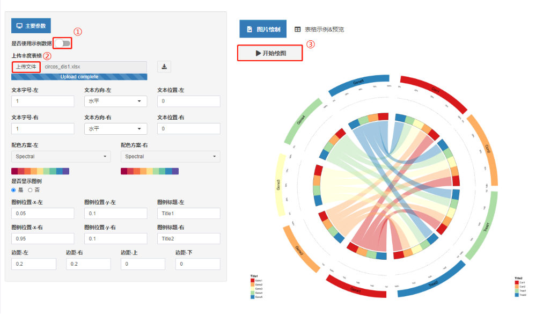Click the 主要参数 parameters button

click(31, 25)
